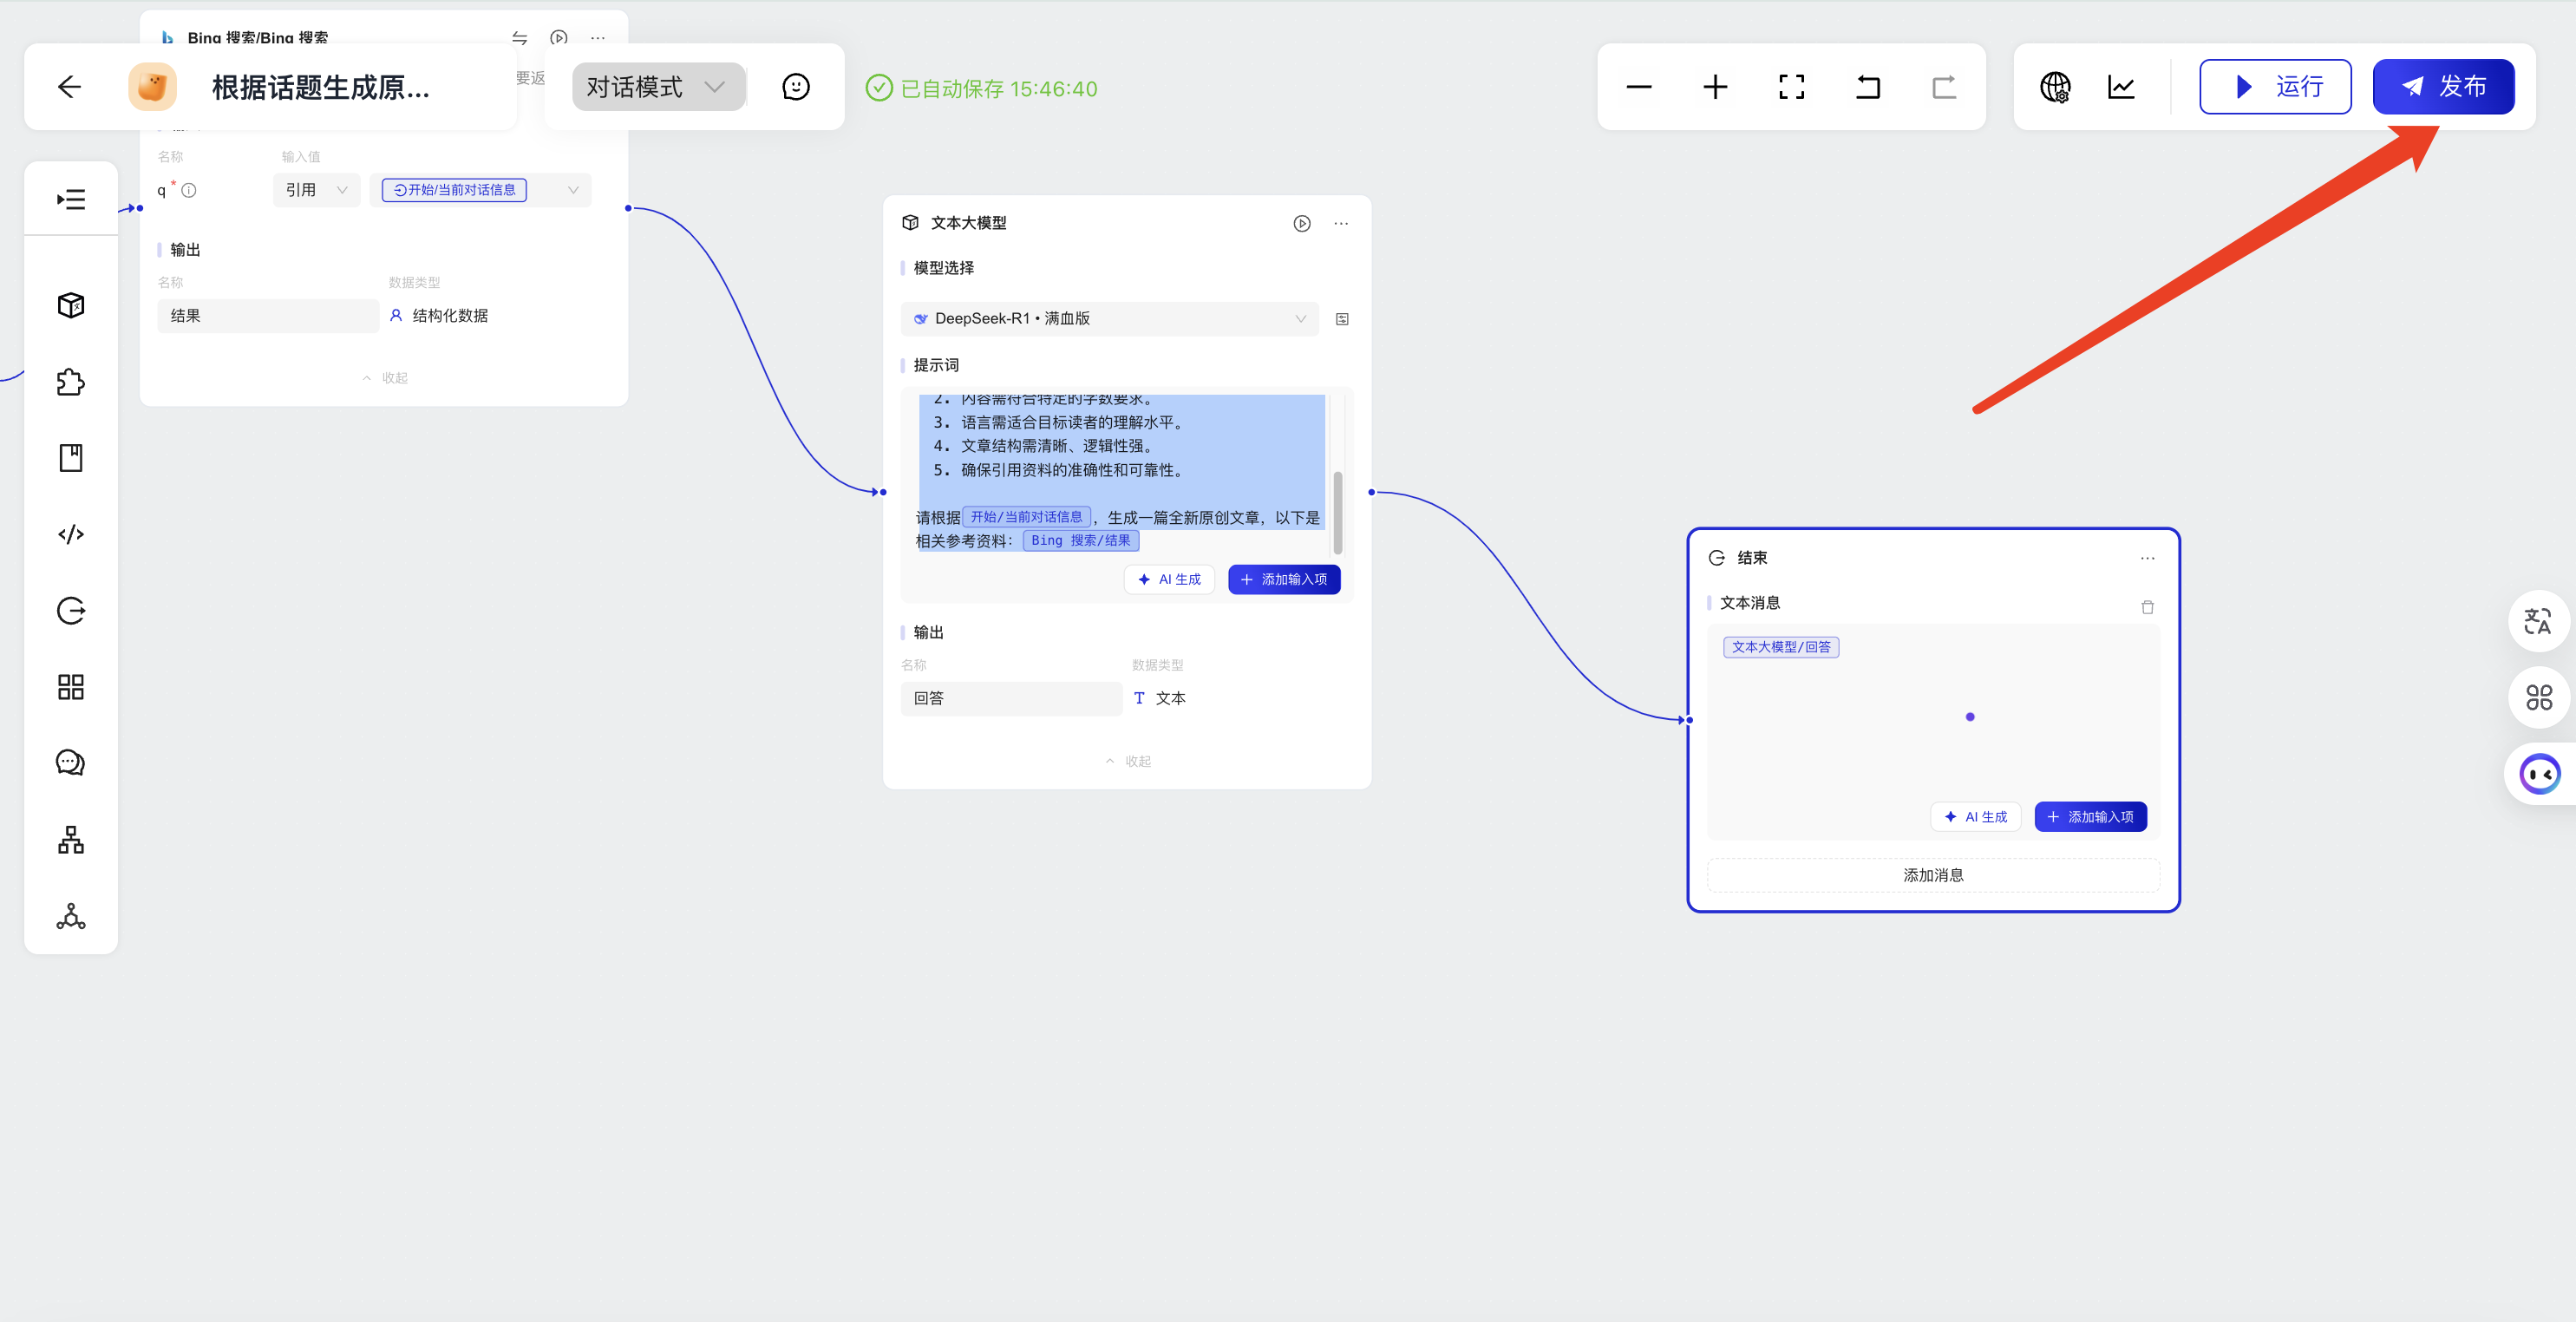The height and width of the screenshot is (1322, 2576).
Task: Open the DeepSeek-R1 model selection dropdown
Action: (x=1109, y=318)
